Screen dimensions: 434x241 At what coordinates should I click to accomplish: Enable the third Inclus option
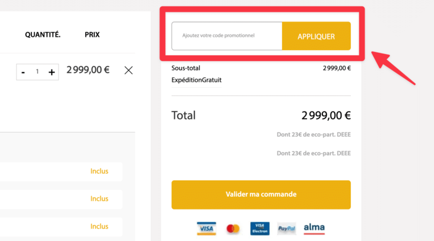(99, 226)
